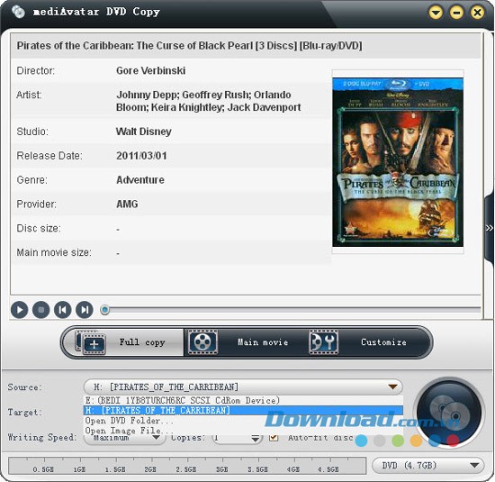Open Writing Speed Maximum dropdown
The image size is (495, 482).
point(124,438)
